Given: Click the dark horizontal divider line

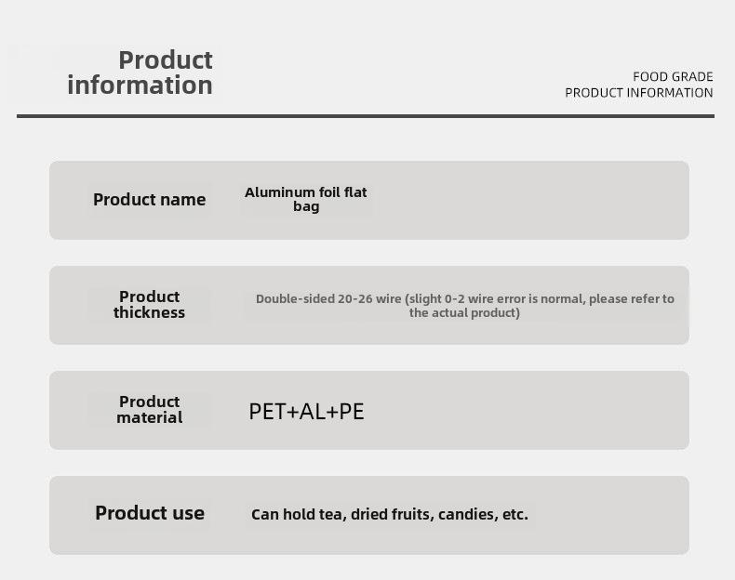Looking at the screenshot, I should [x=366, y=116].
